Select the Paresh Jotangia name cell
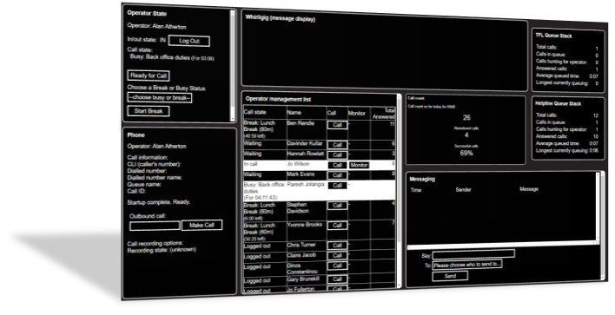The width and height of the screenshot is (615, 315). click(x=306, y=184)
